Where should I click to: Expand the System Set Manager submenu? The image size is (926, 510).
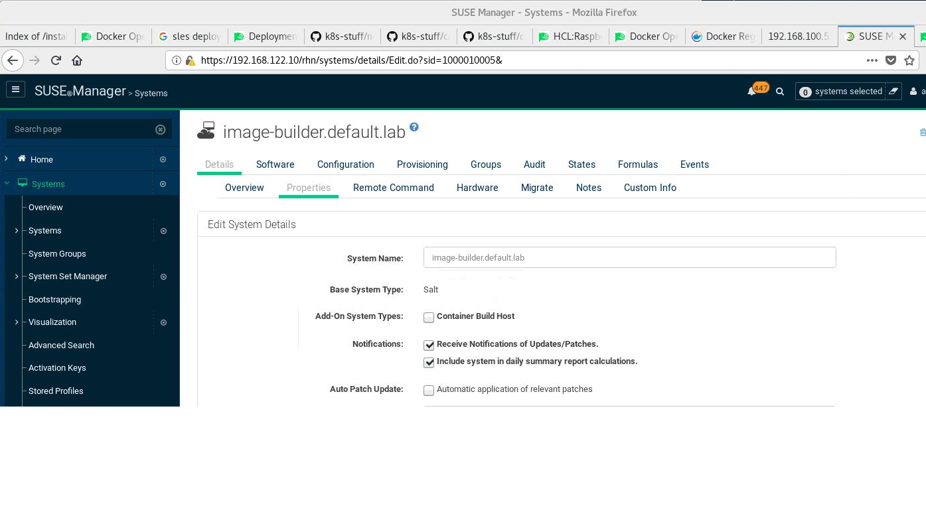16,276
